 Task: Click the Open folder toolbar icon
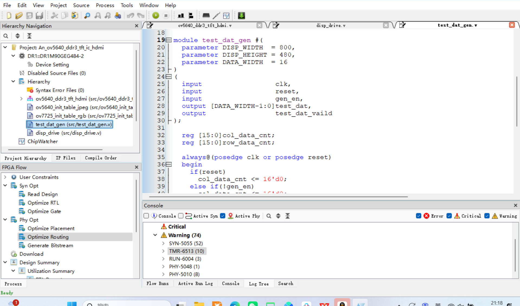click(19, 16)
